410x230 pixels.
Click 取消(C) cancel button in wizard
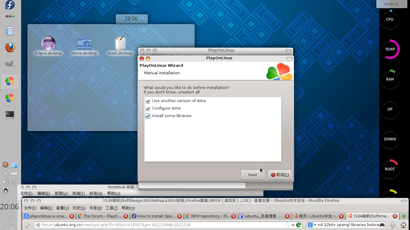tap(280, 175)
